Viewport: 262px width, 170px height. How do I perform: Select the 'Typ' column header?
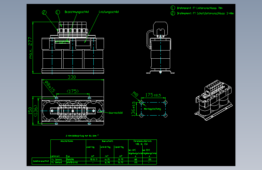click(x=68, y=156)
